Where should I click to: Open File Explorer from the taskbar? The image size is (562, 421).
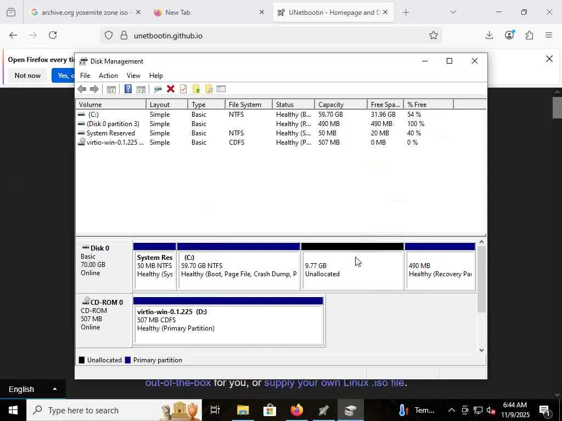point(243,410)
